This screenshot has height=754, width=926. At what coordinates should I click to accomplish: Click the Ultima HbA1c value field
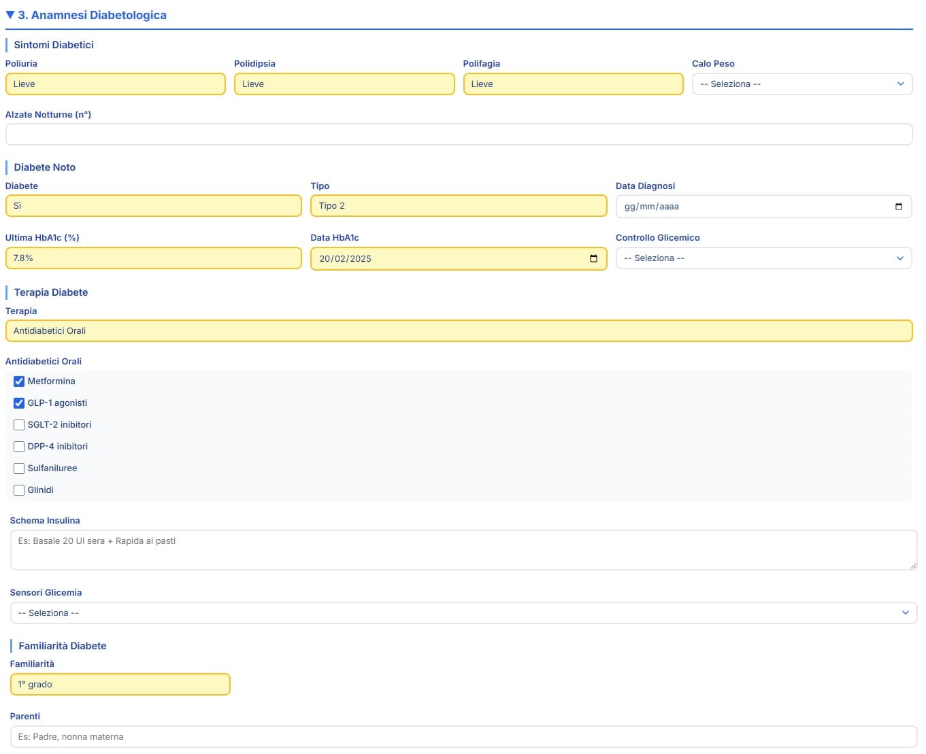153,258
